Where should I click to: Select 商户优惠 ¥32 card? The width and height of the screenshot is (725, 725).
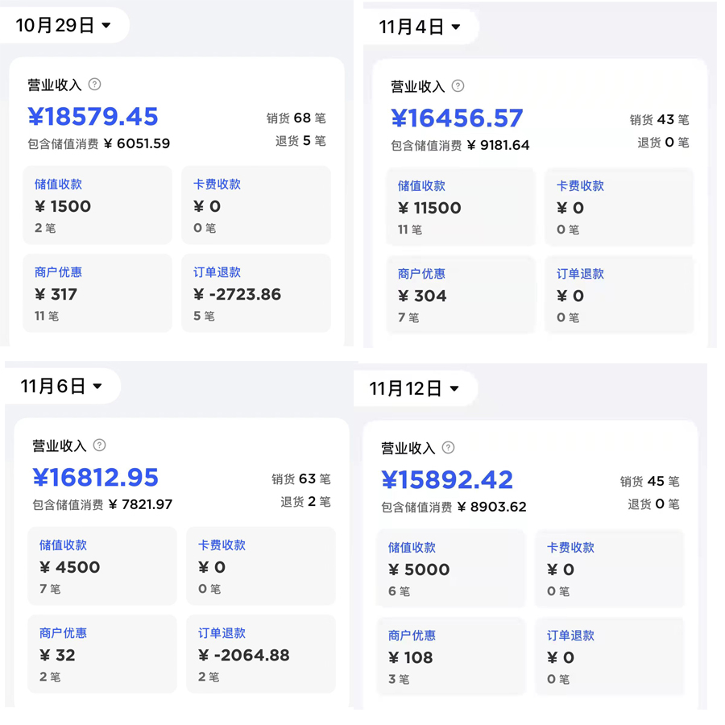pyautogui.click(x=102, y=654)
